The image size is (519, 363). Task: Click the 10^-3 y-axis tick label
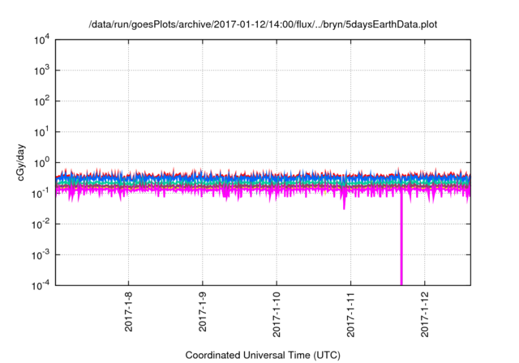click(41, 255)
